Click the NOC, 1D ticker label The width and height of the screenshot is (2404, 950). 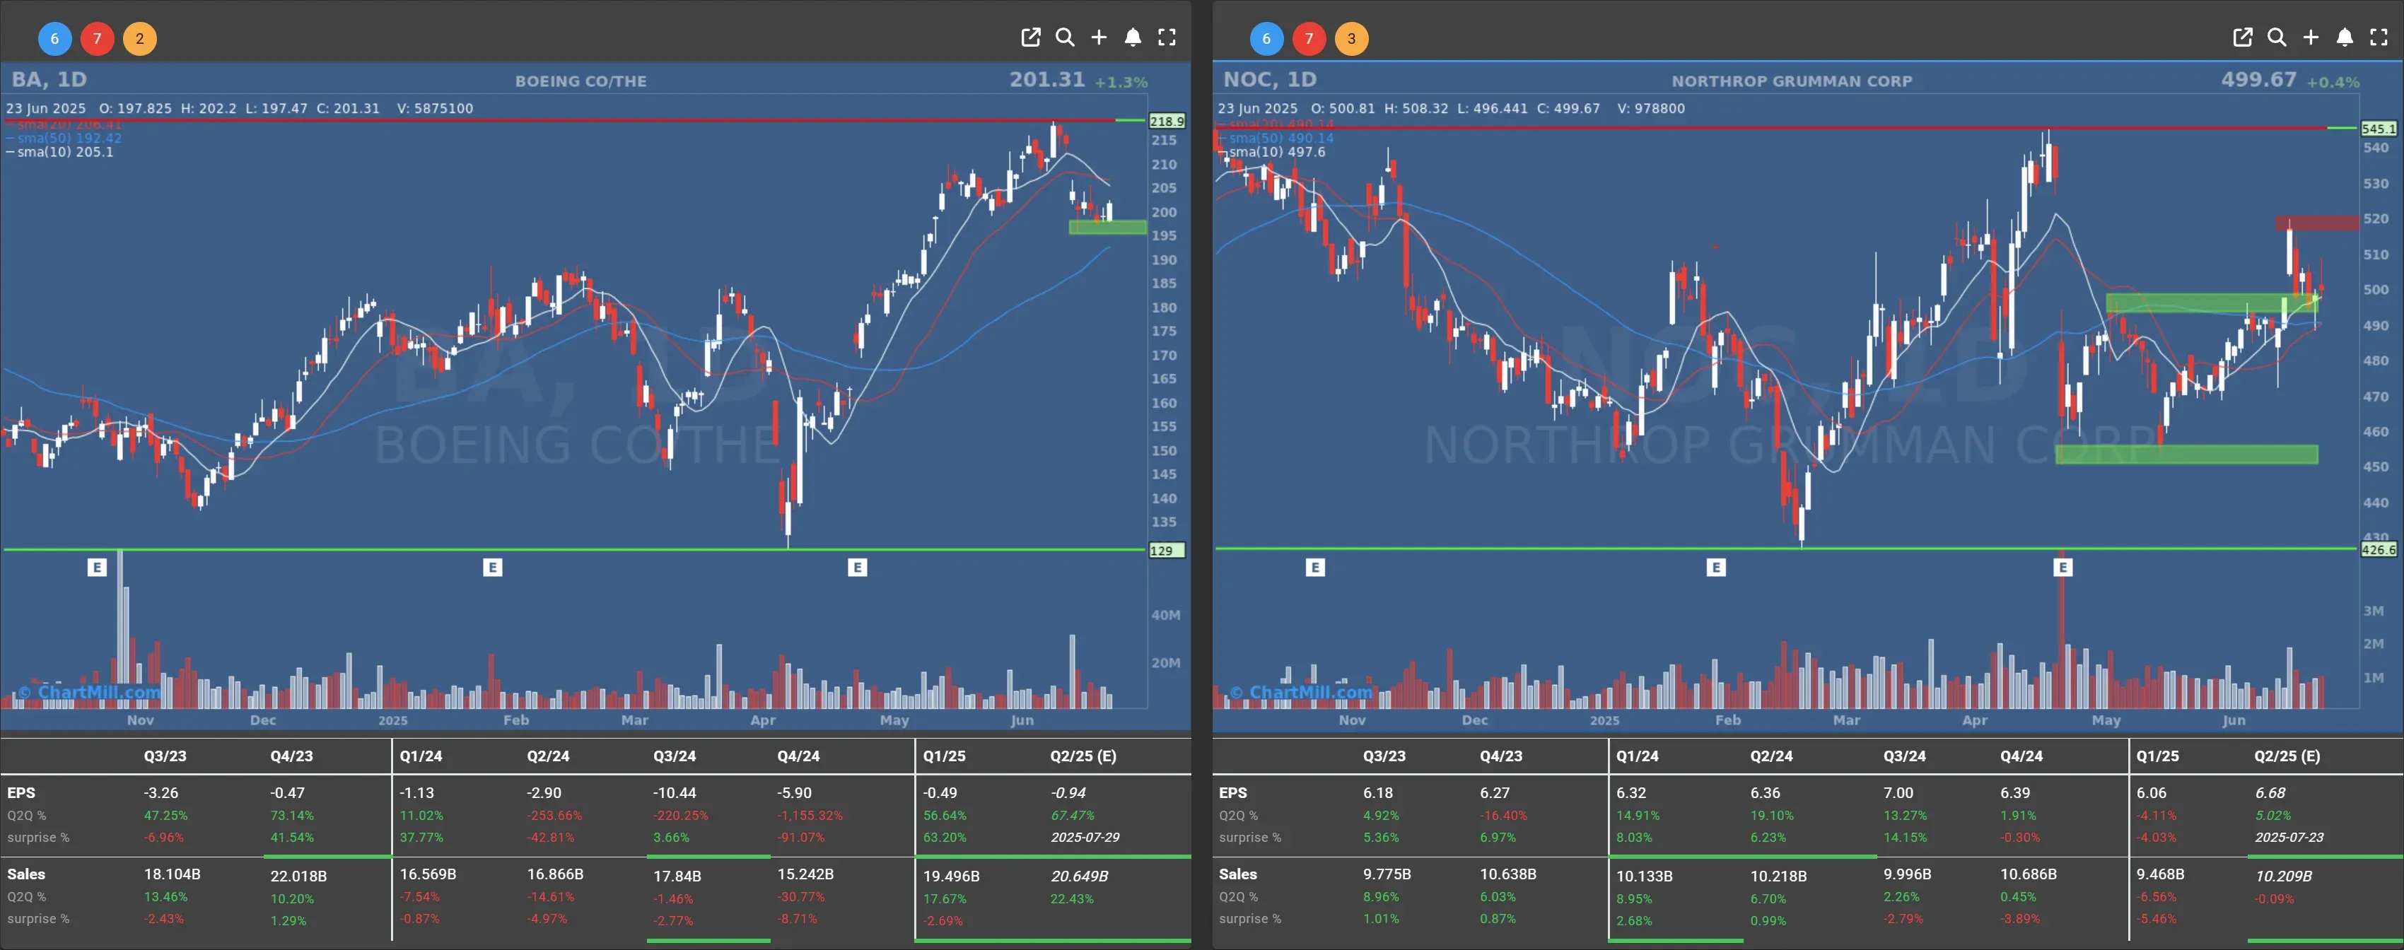[x=1270, y=79]
